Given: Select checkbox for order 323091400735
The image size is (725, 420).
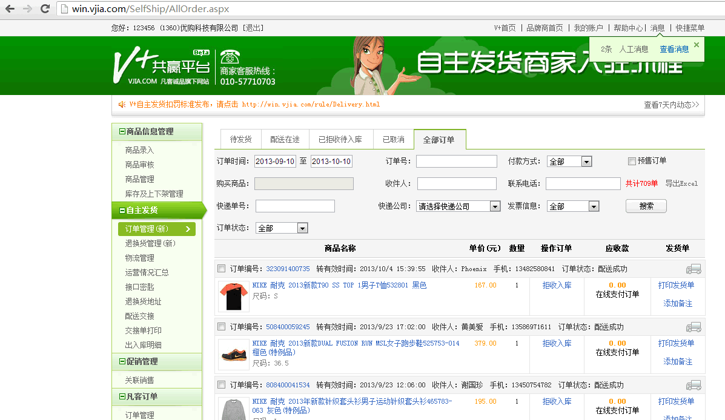Looking at the screenshot, I should (222, 269).
